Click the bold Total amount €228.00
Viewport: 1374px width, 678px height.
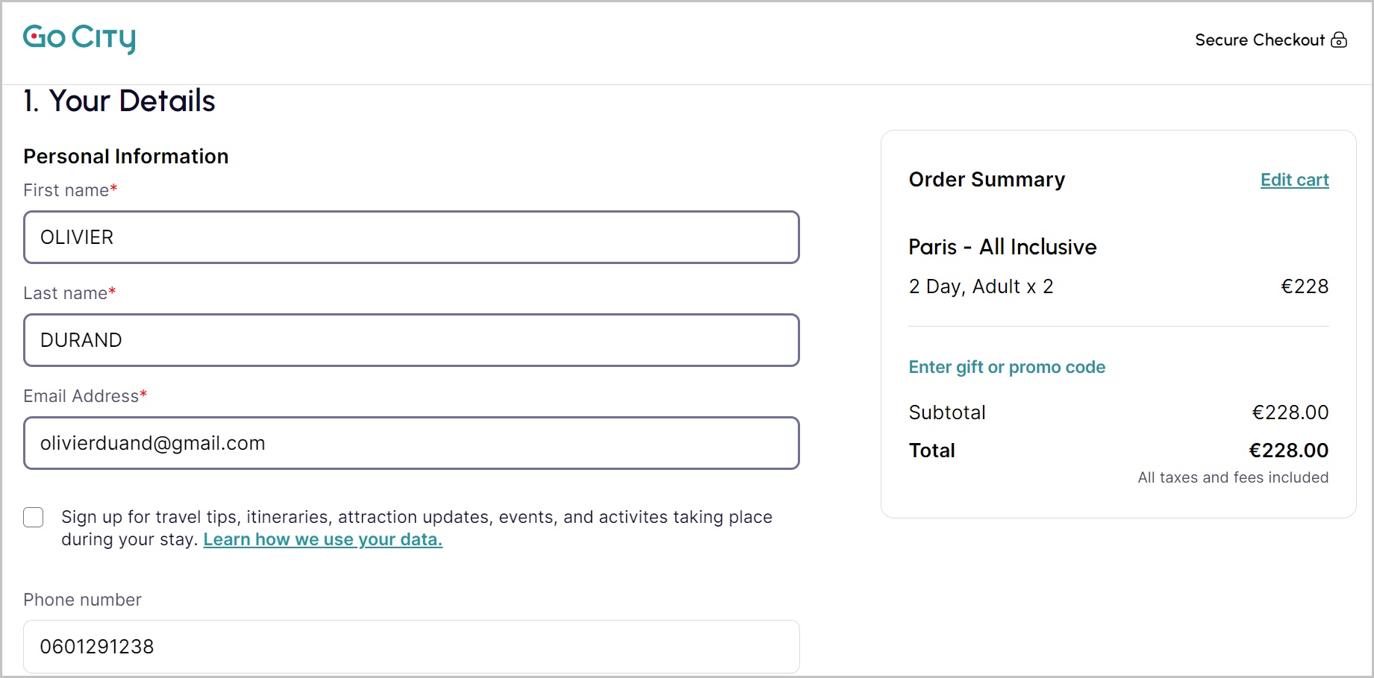point(1288,451)
